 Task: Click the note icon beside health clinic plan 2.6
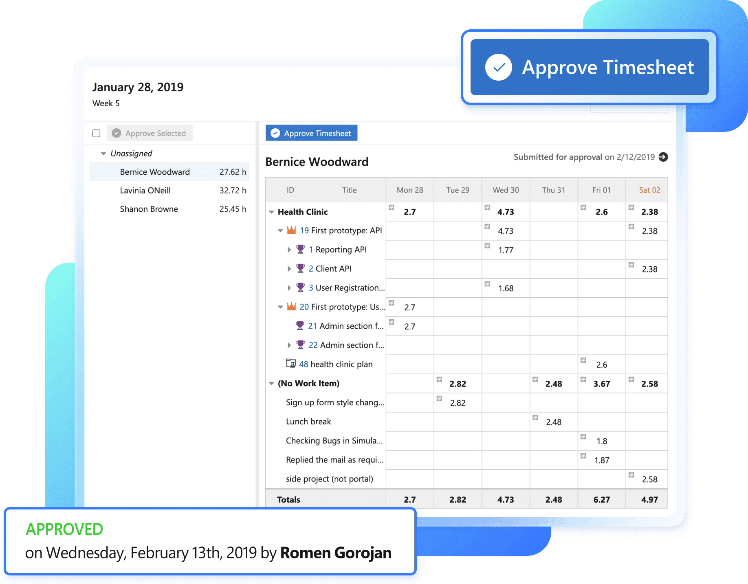point(583,360)
